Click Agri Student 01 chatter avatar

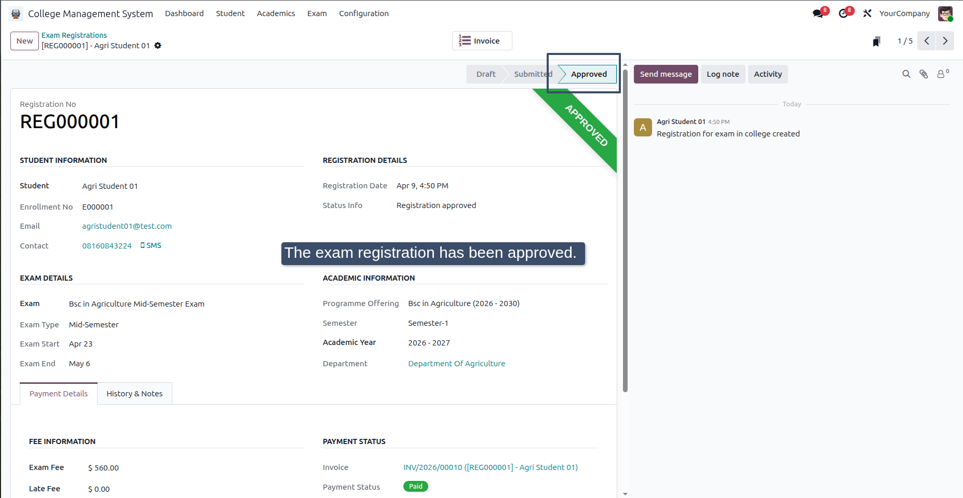pyautogui.click(x=643, y=127)
